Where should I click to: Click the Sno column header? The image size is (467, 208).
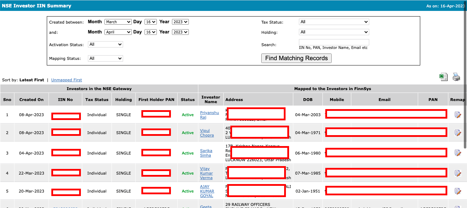pos(7,100)
